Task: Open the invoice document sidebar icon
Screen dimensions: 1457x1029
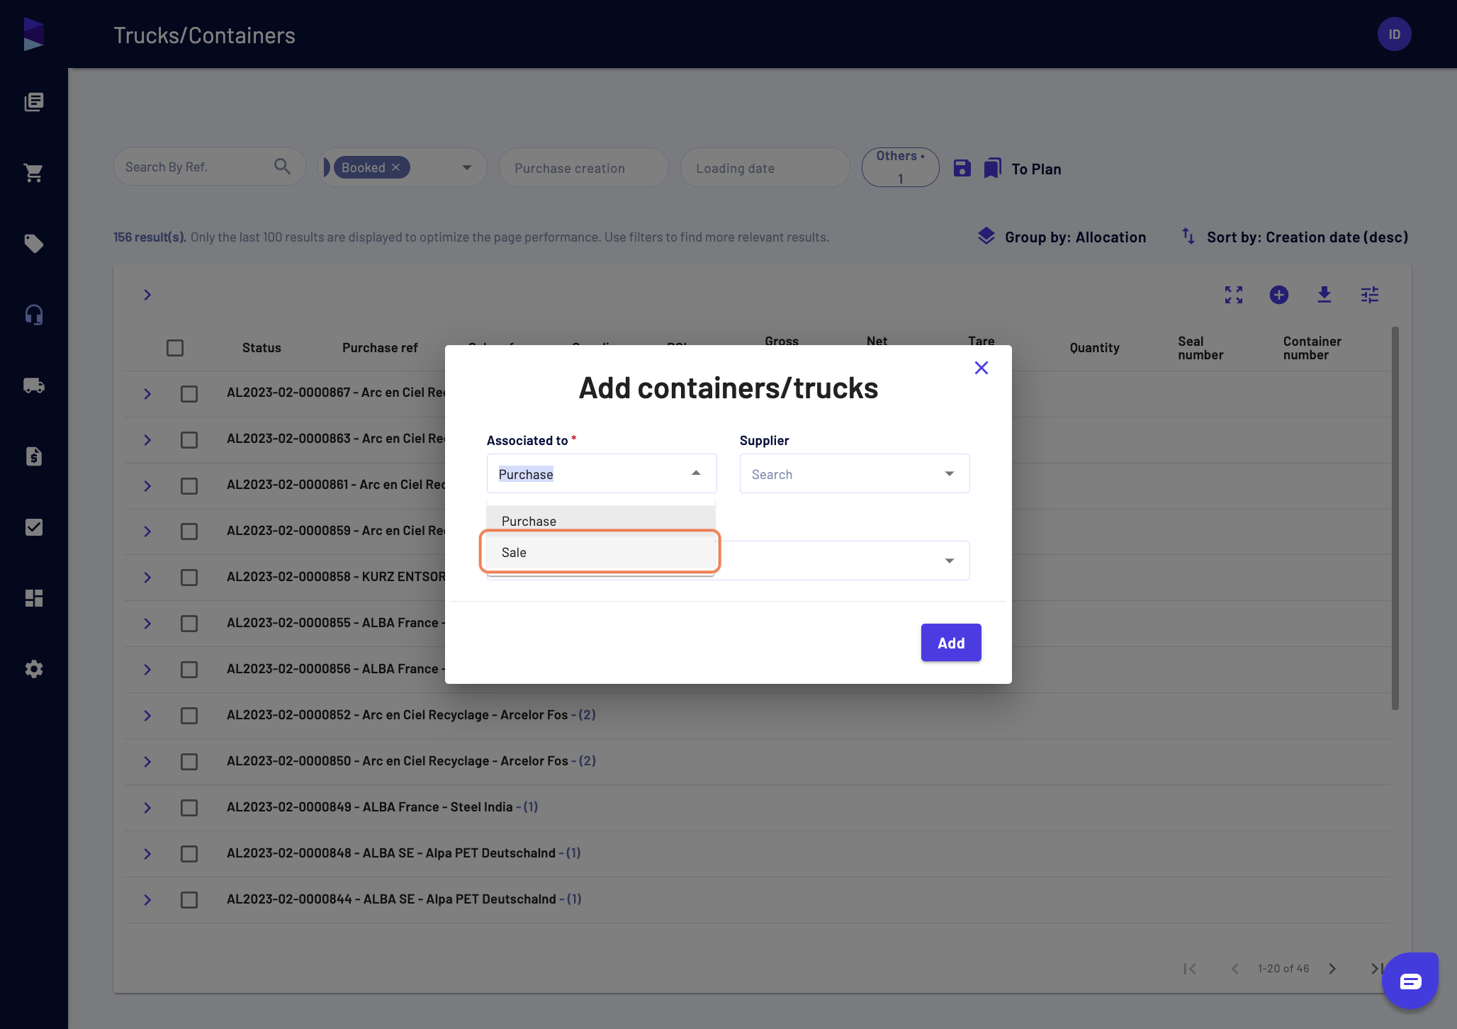Action: tap(33, 456)
